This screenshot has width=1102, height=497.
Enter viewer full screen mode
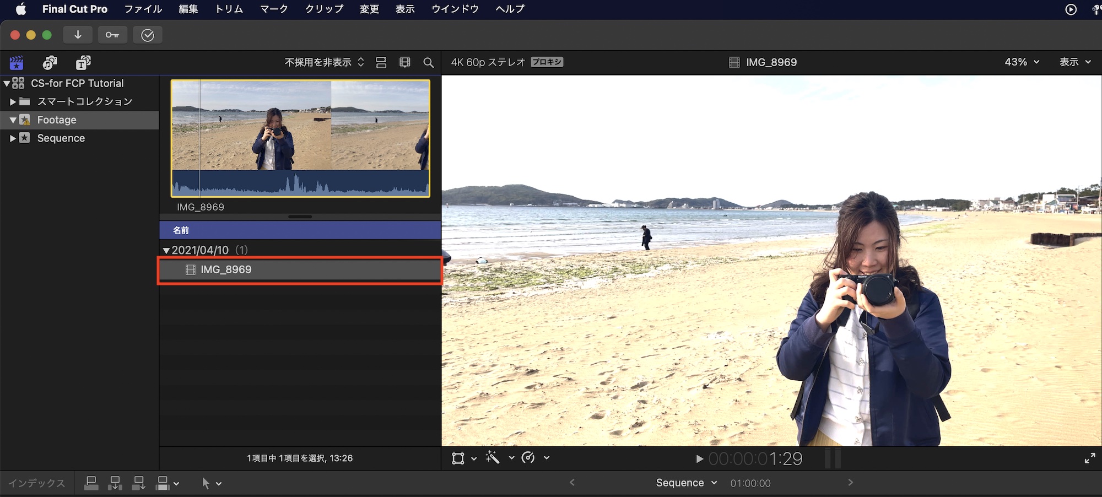(1089, 458)
